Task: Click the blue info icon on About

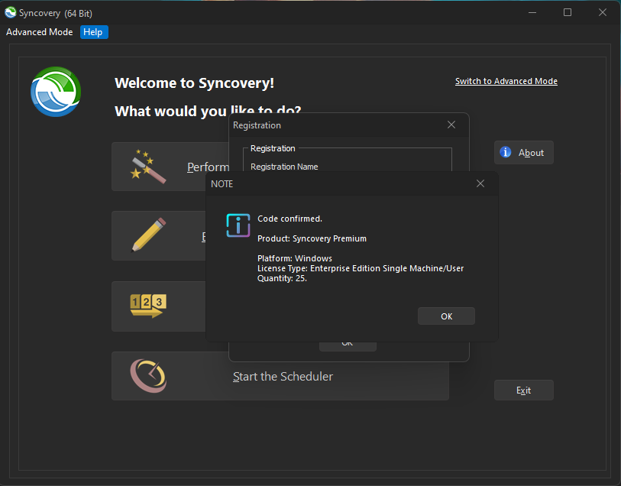Action: click(506, 152)
